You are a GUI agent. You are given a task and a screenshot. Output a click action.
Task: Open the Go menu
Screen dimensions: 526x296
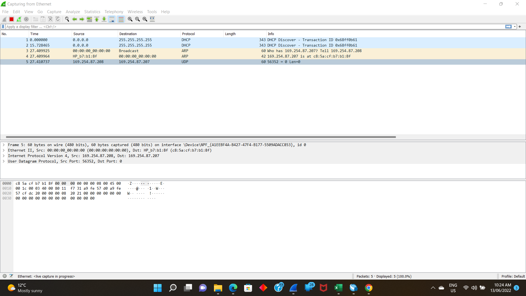(x=40, y=12)
